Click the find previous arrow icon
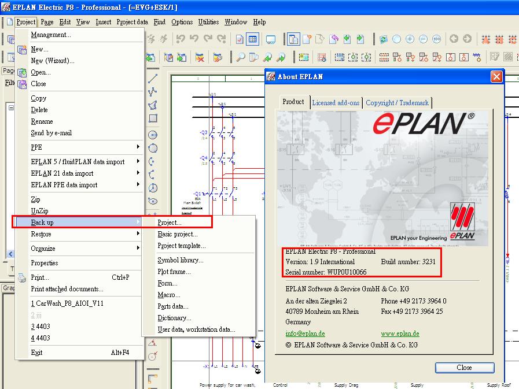 pyautogui.click(x=267, y=58)
